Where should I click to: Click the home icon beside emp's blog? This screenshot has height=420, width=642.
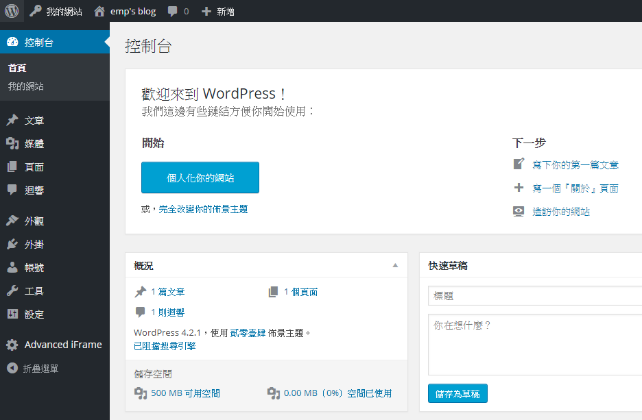point(99,12)
